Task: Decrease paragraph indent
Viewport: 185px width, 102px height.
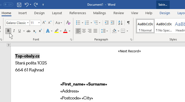Action: 107,22
